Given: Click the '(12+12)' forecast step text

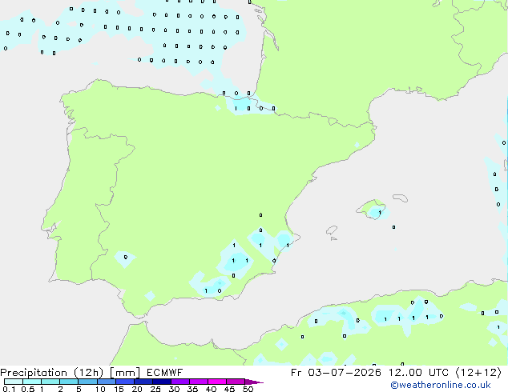Looking at the screenshot, I should coord(478,373).
